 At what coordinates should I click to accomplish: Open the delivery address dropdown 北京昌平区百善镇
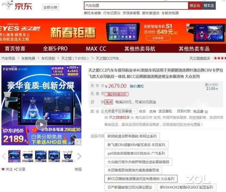[x=120, y=111]
